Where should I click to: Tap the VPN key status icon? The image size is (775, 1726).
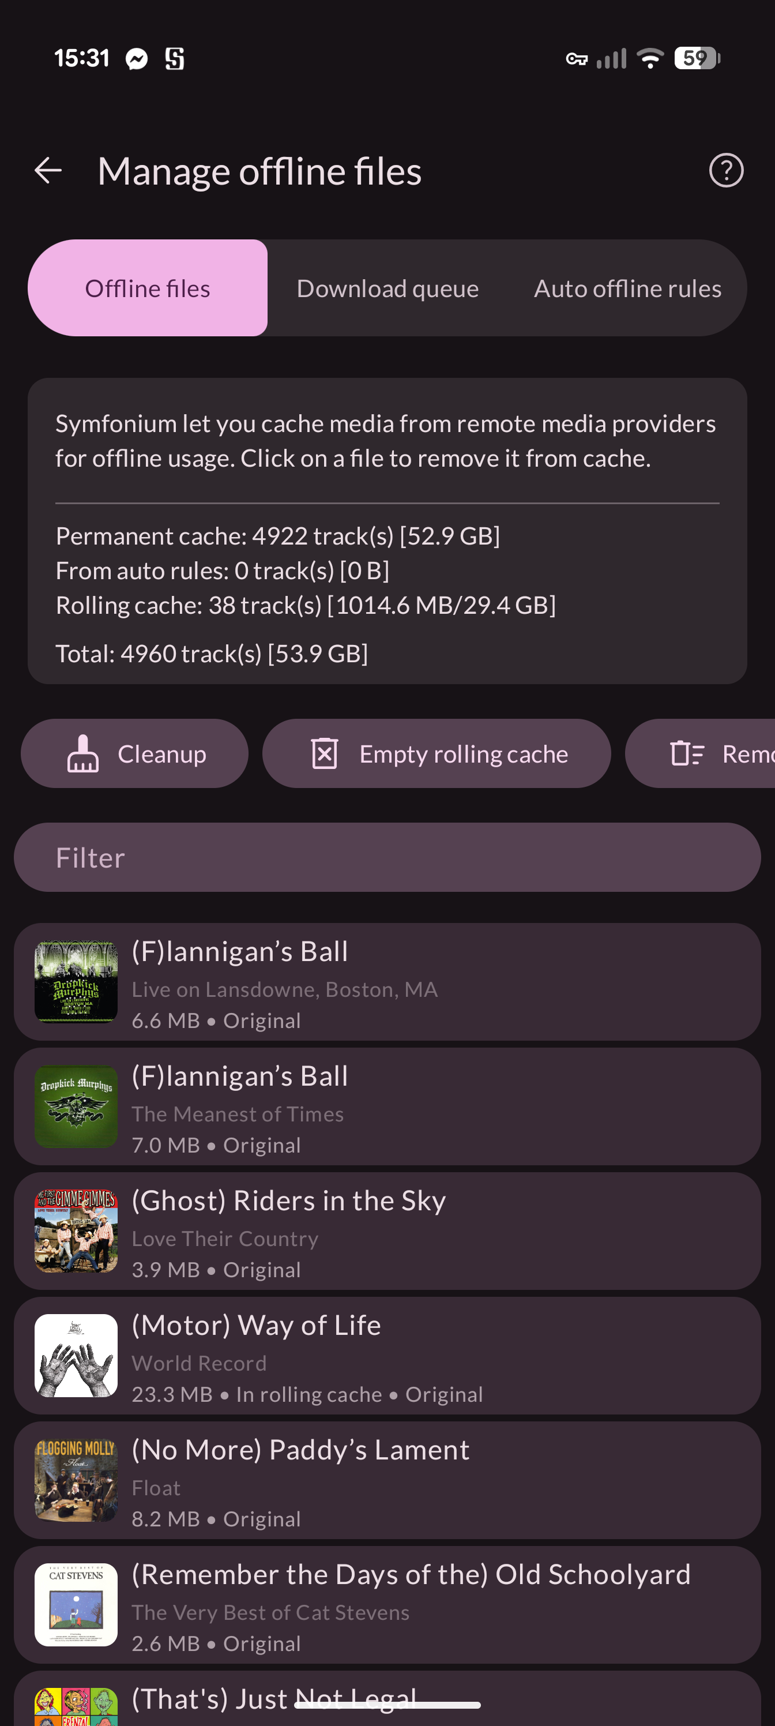tap(577, 59)
